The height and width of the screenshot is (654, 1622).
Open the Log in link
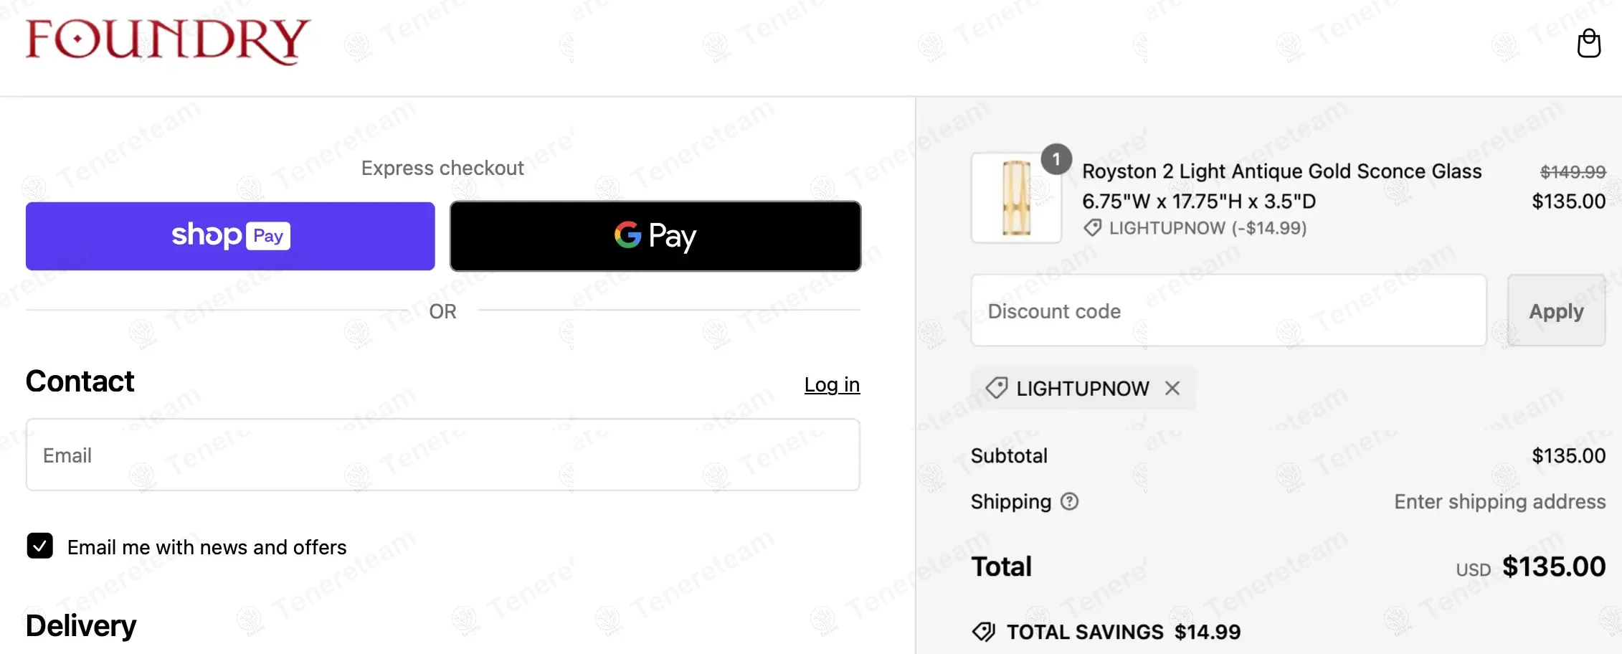pos(832,385)
